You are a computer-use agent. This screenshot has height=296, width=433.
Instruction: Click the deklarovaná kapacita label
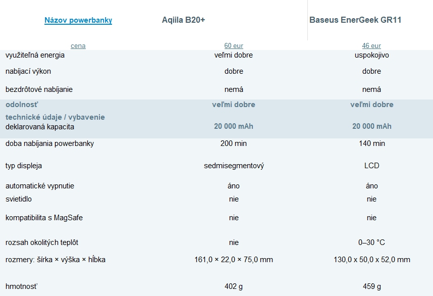pos(40,127)
